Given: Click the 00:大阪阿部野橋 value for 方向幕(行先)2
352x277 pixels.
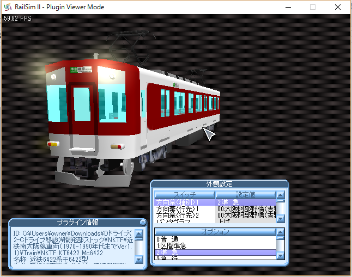Looking at the screenshot, I should [x=246, y=216].
